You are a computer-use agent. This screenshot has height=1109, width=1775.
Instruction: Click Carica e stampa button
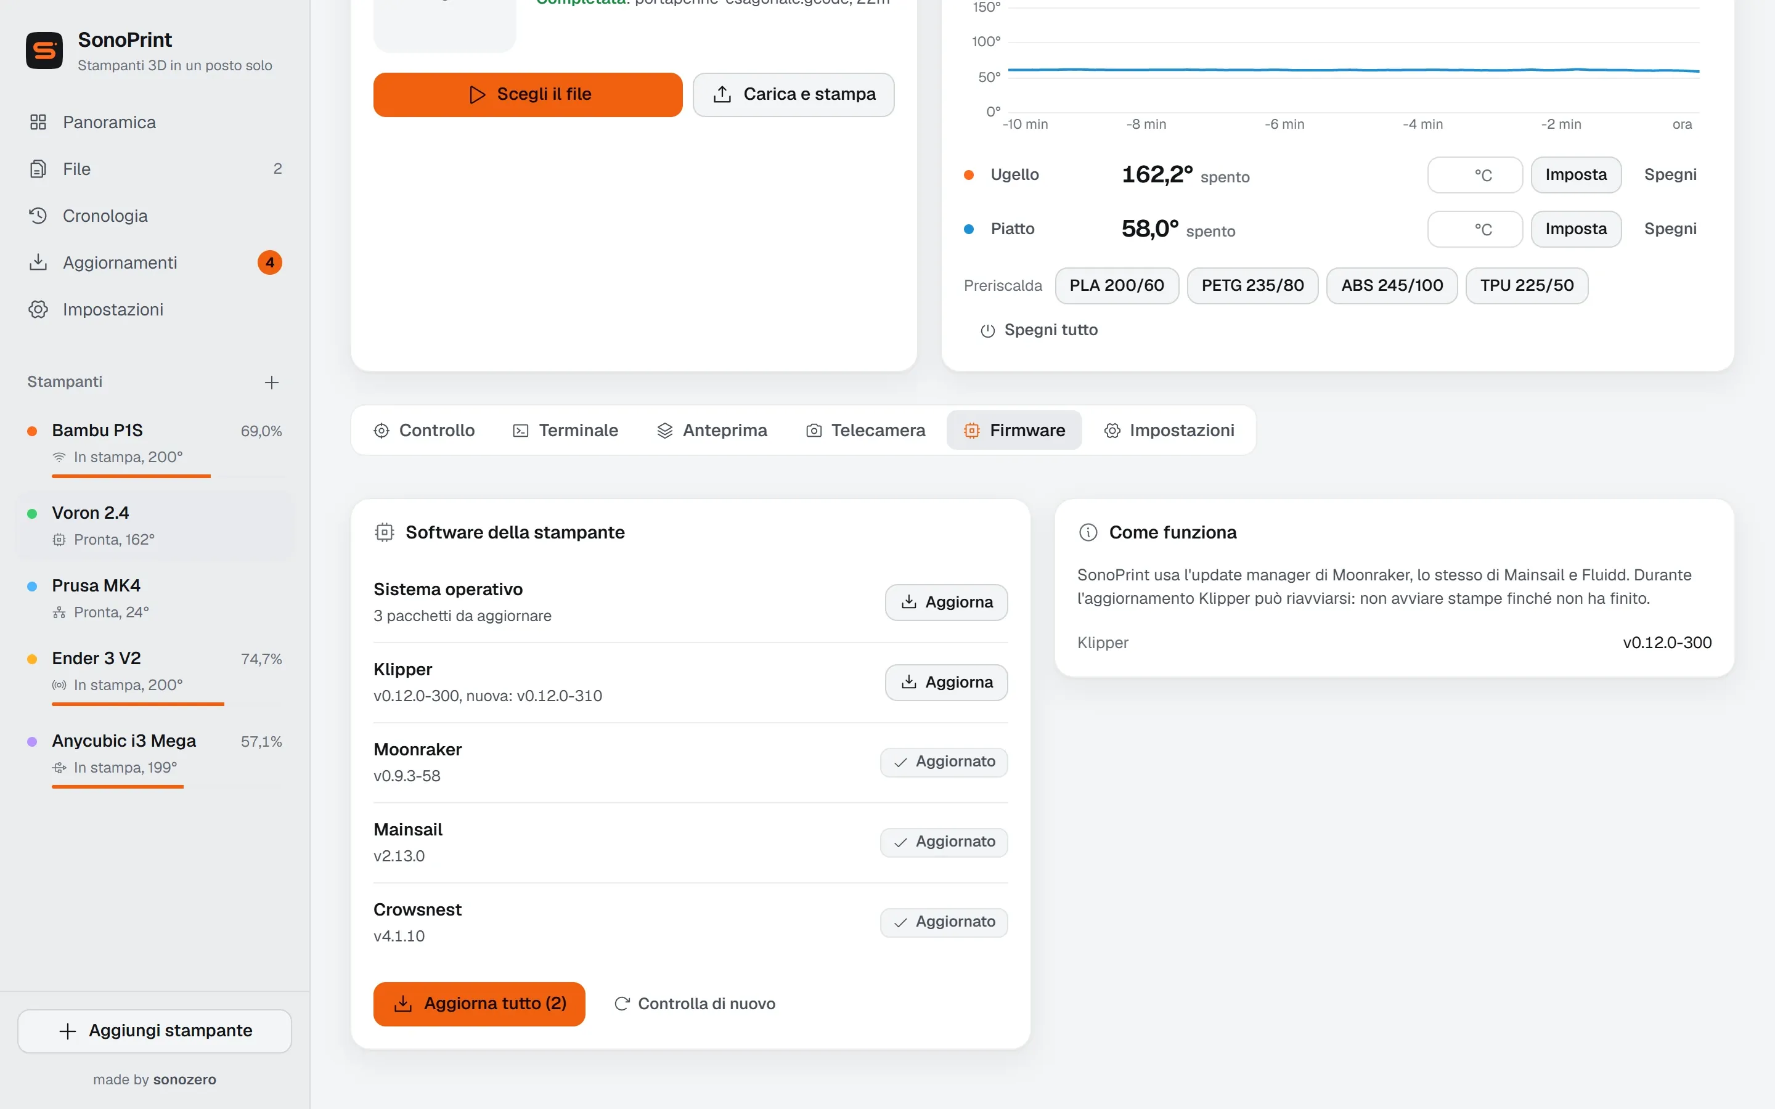794,95
